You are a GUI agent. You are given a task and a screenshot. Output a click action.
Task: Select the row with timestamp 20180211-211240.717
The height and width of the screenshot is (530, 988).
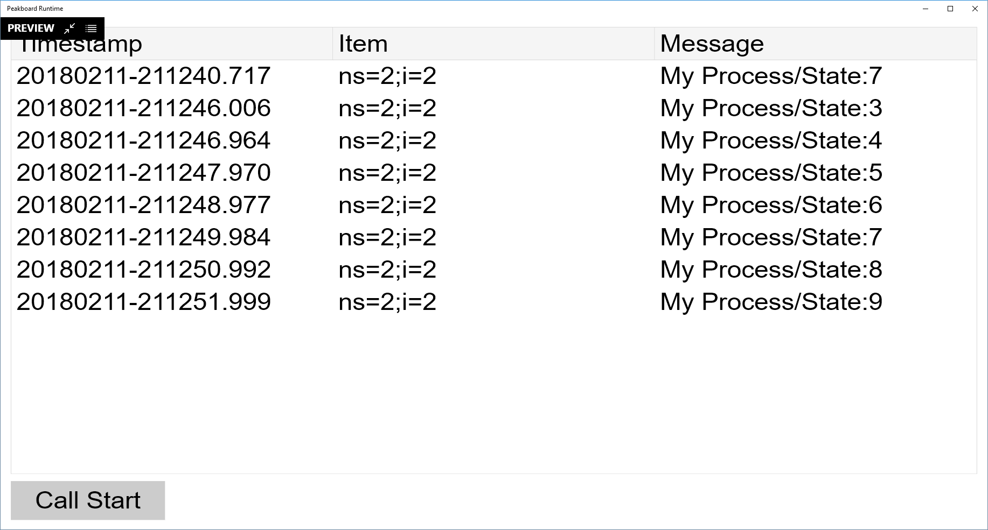pyautogui.click(x=143, y=76)
